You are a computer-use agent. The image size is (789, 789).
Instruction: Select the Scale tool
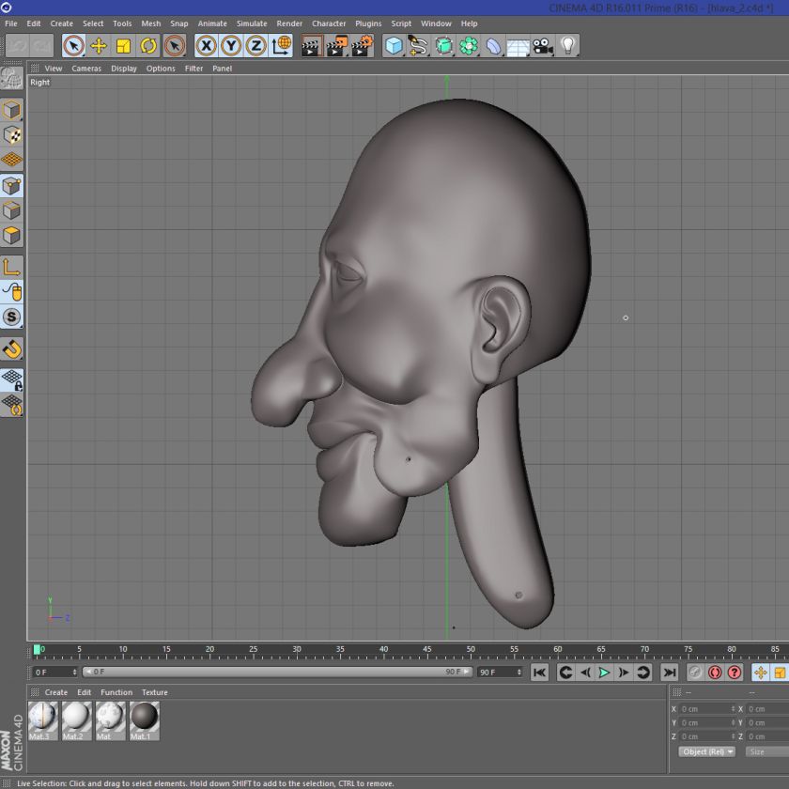point(124,45)
